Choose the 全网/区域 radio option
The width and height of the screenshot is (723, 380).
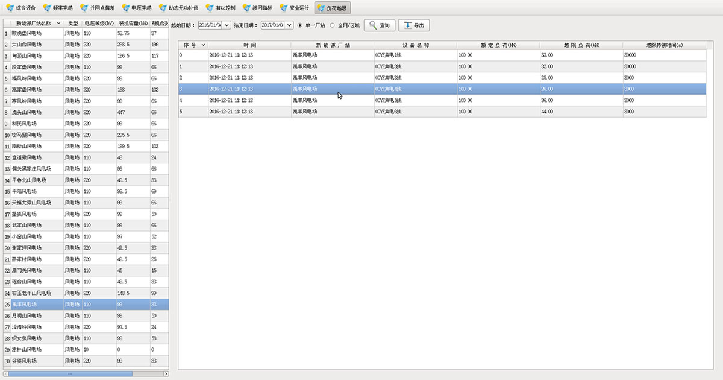point(332,25)
